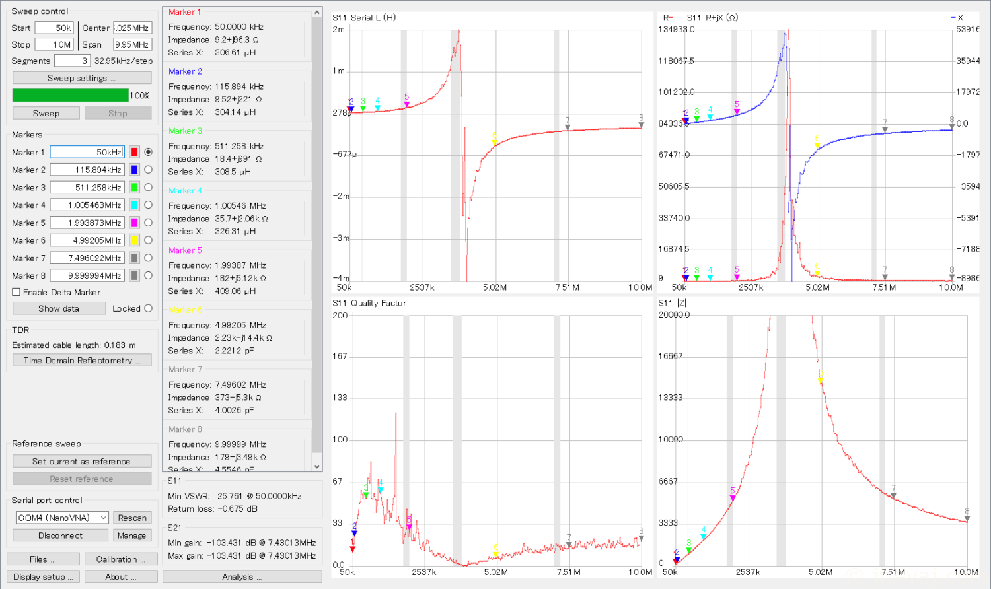The image size is (991, 589).
Task: Click the Analysis button
Action: [242, 577]
